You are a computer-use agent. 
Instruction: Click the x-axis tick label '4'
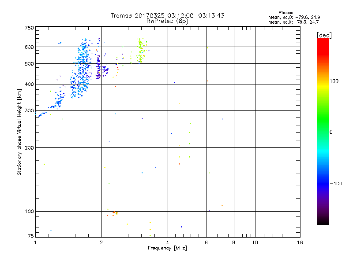tap(168, 242)
